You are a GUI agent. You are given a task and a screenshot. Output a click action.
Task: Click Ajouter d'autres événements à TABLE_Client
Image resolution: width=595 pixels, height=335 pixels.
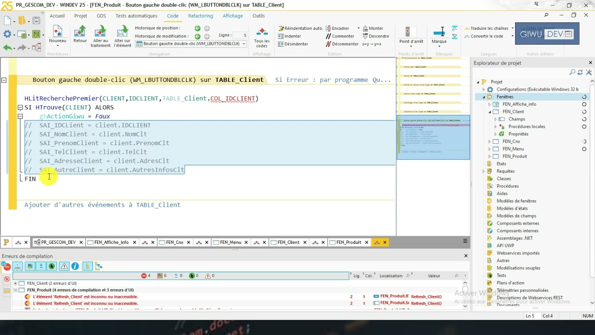pyautogui.click(x=102, y=205)
